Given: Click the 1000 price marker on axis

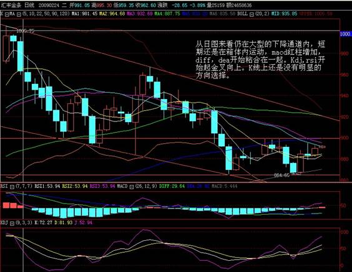Looking at the screenshot, I should pos(346,34).
